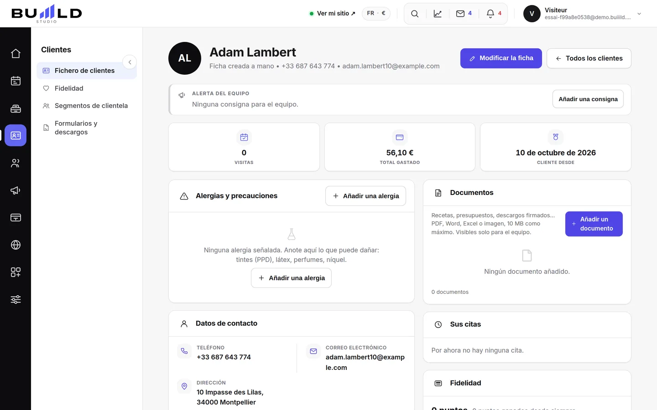Viewport: 657px width, 410px height.
Task: Open the Ver mi sitio link
Action: (x=332, y=14)
